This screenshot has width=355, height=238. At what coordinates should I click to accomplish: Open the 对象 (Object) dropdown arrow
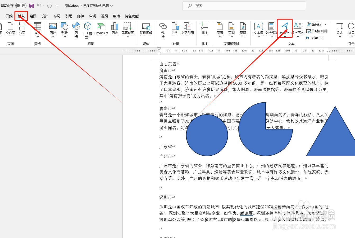(x=321, y=38)
